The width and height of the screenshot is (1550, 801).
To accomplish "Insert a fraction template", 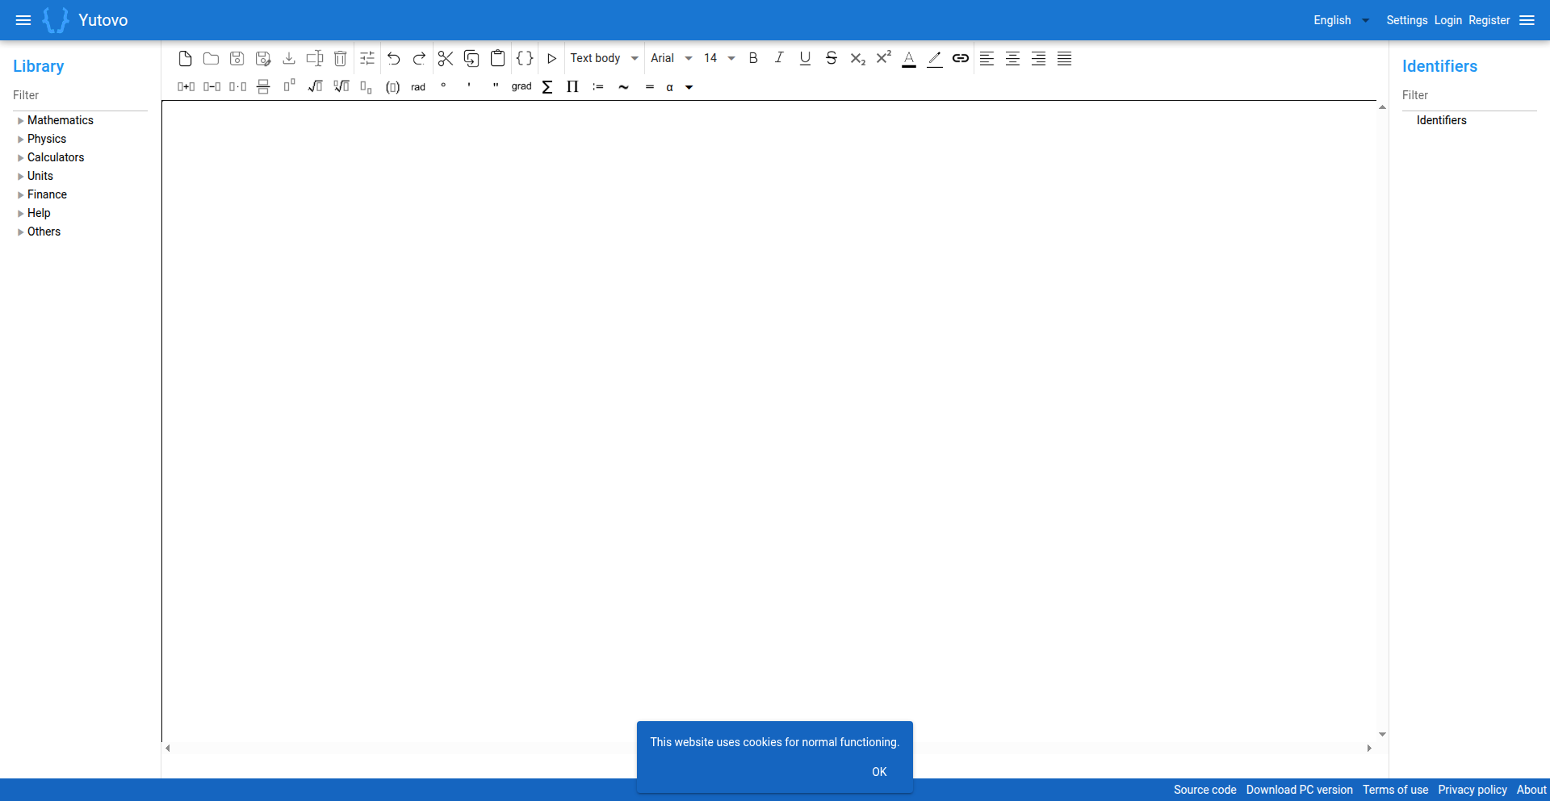I will click(x=263, y=86).
